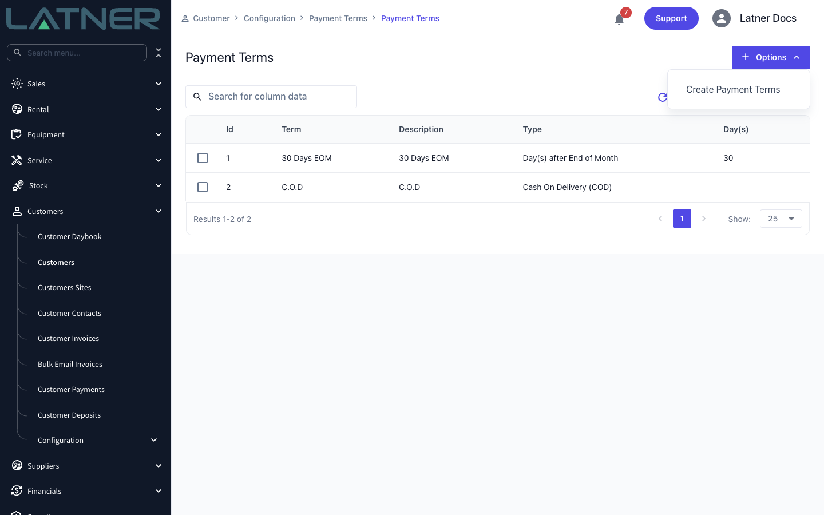This screenshot has width=824, height=515.
Task: Click the Configuration breadcrumb link
Action: 270,18
